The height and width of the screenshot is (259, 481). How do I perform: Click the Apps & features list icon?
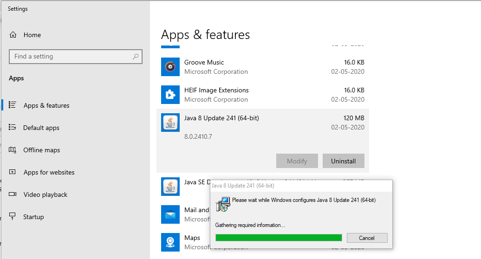tap(12, 105)
